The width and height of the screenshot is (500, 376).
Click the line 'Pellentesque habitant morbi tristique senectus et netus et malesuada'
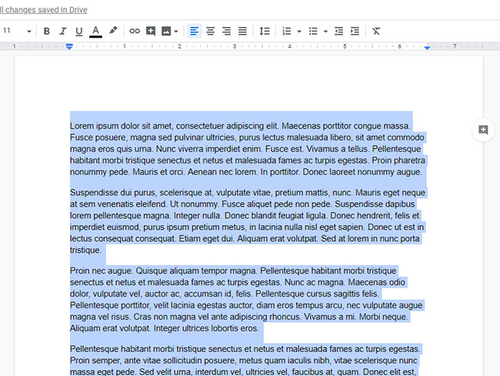coord(245,349)
